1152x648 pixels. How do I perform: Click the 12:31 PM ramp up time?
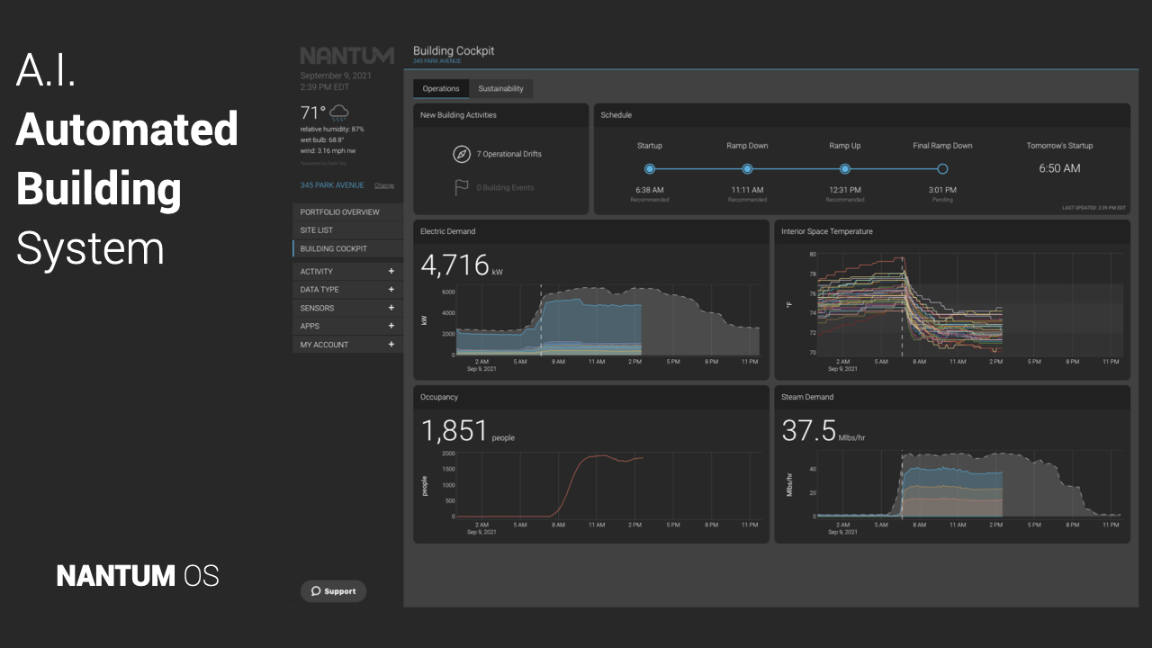click(x=844, y=190)
